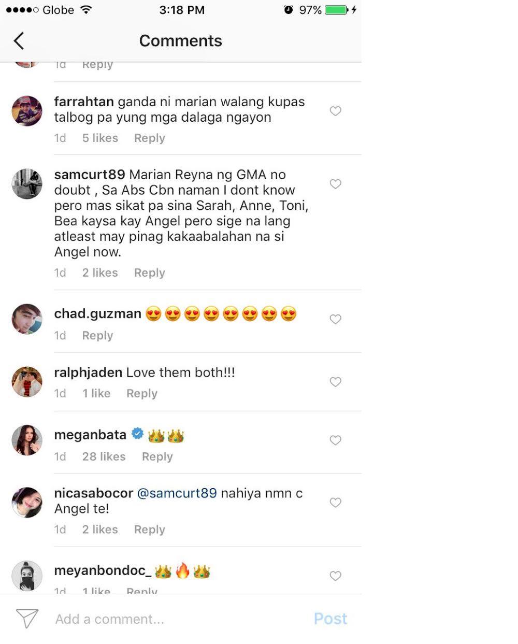The image size is (518, 644).
Task: Open meganbata's profile avatar
Action: 27,440
